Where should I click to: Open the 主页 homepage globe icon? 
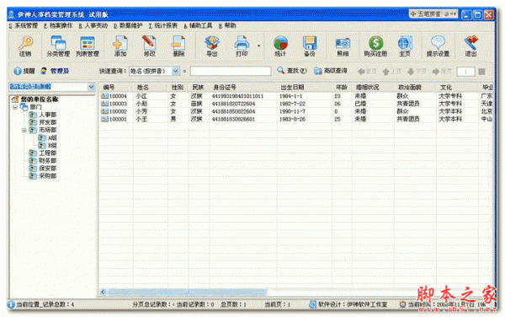click(x=405, y=46)
